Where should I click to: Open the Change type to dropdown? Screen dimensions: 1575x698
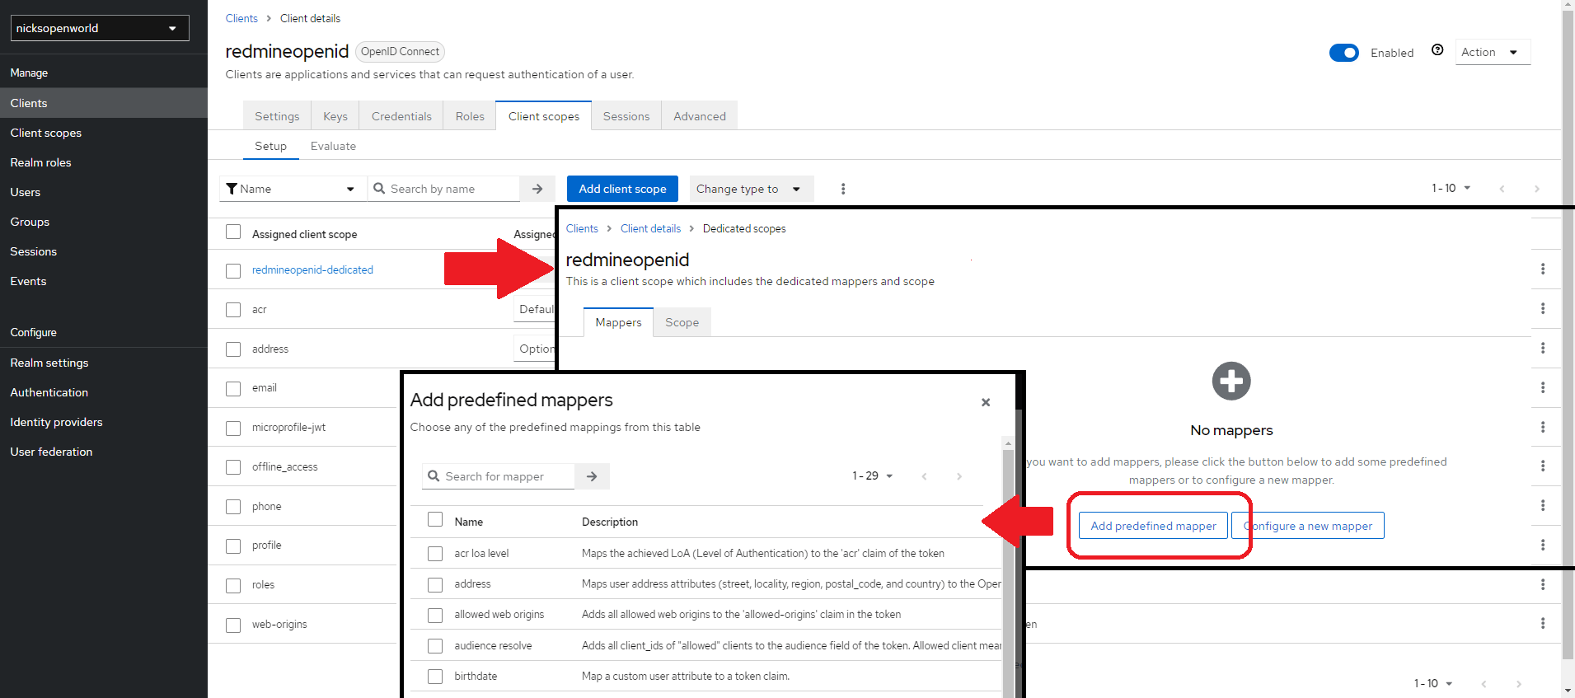tap(751, 189)
